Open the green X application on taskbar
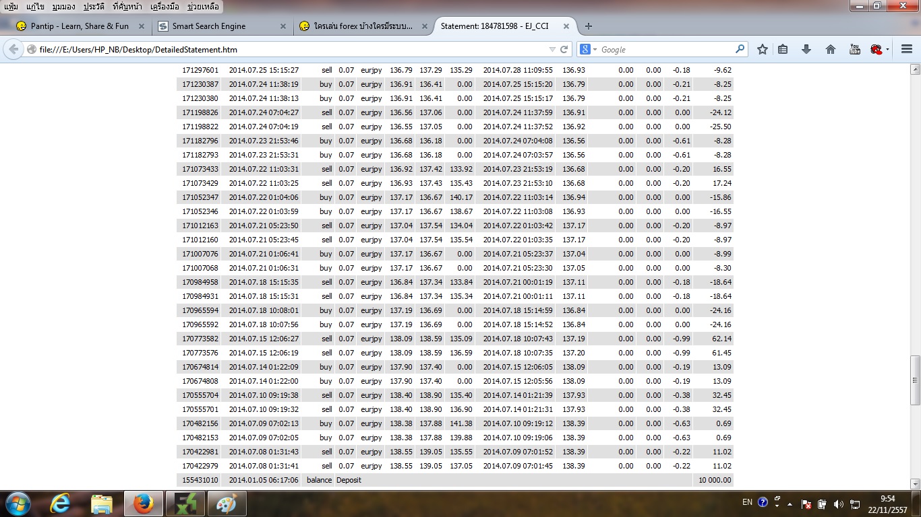The image size is (921, 517). tap(185, 504)
